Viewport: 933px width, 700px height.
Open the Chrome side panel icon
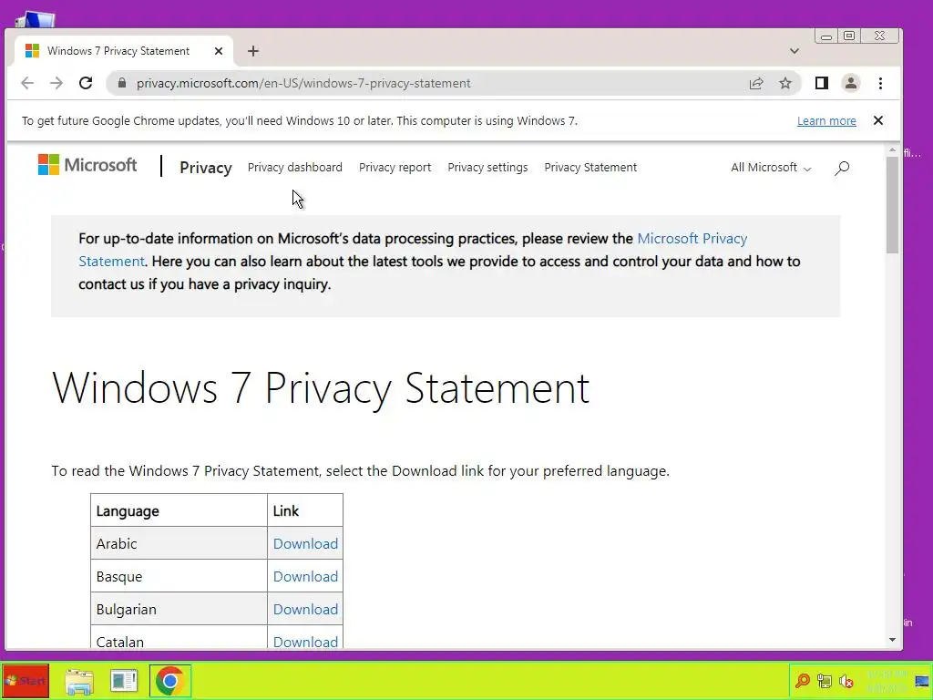822,83
